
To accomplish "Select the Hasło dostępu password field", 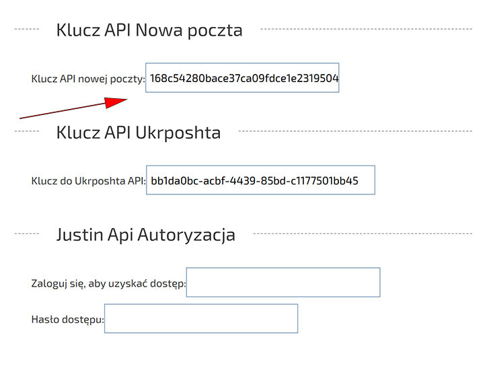I will pyautogui.click(x=200, y=319).
